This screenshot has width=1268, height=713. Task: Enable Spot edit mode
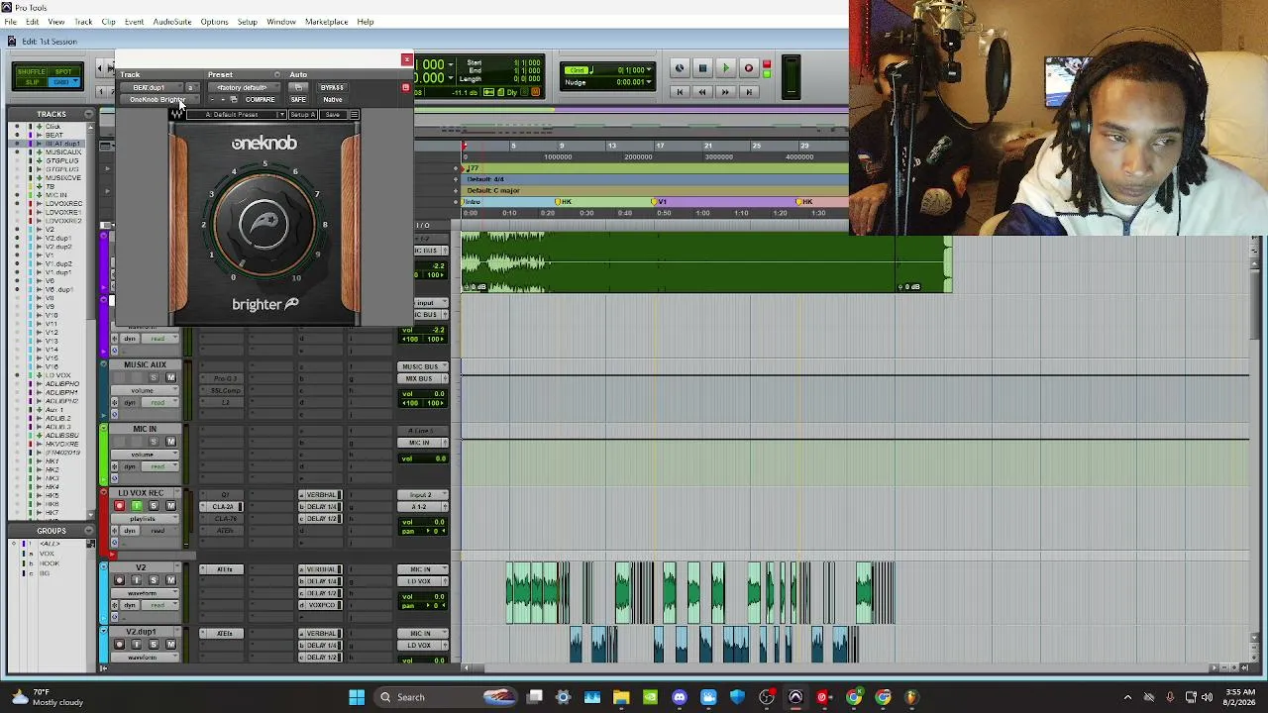point(63,72)
